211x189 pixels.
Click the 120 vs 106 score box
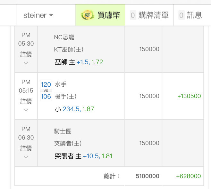tap(46, 90)
